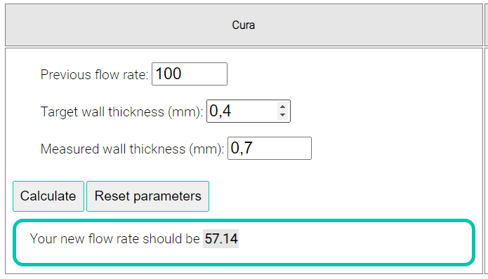Click the Calculate button
Screen dimensions: 488x279
(48, 196)
